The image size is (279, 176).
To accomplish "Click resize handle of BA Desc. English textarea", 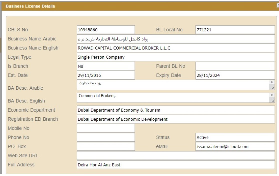I will pyautogui.click(x=273, y=100).
